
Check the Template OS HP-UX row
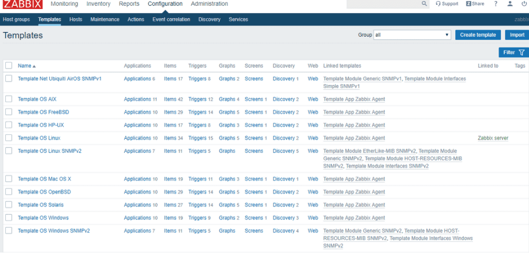(x=9, y=125)
